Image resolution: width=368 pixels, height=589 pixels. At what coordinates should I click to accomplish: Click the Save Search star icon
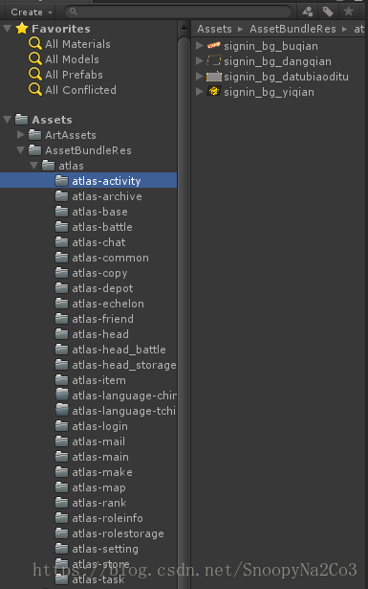(x=349, y=11)
